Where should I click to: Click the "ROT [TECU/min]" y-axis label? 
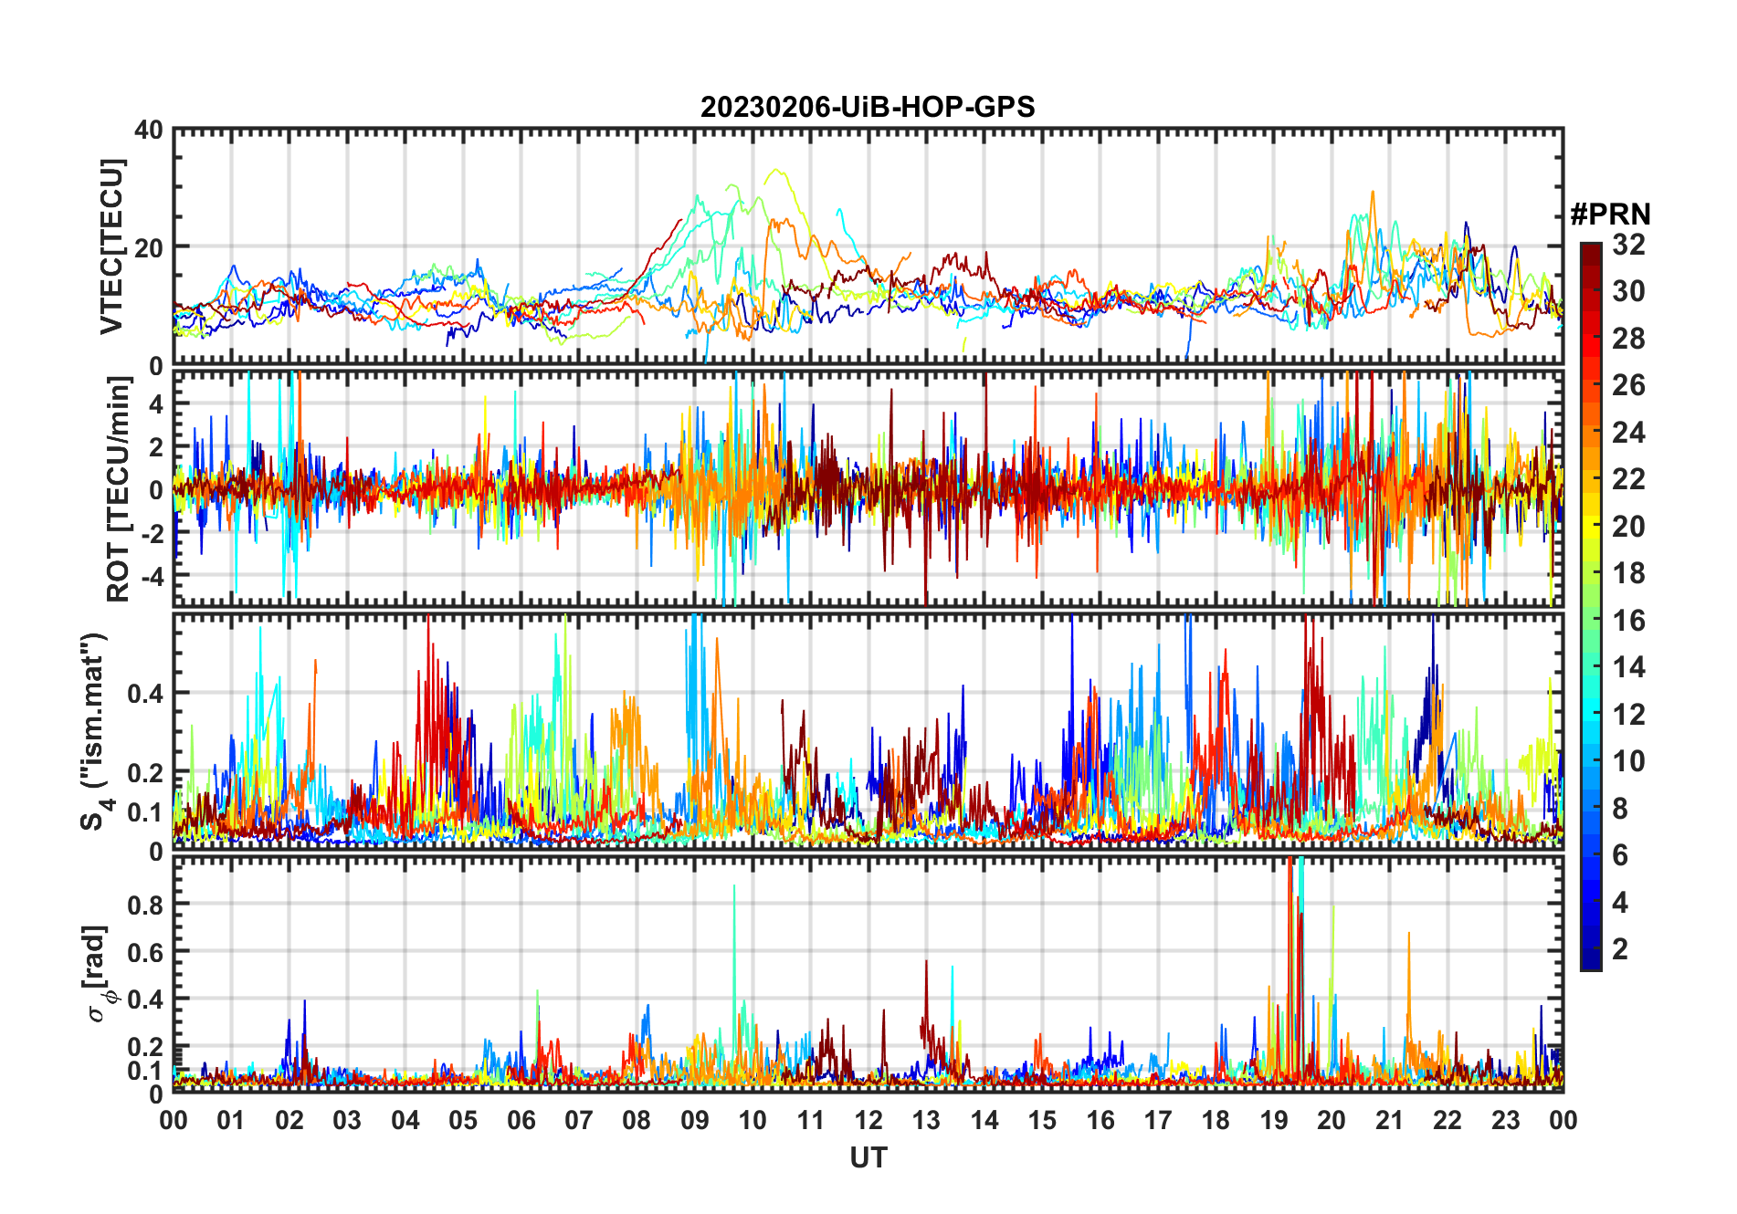click(x=118, y=488)
